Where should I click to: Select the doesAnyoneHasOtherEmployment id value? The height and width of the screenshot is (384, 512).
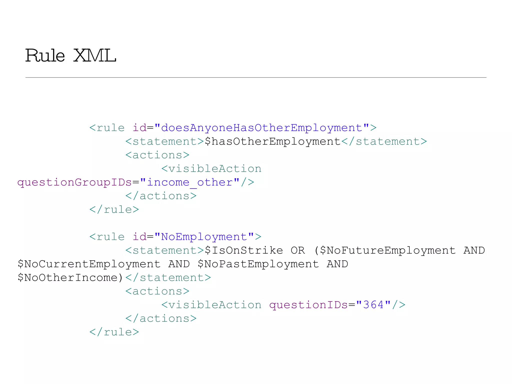tap(261, 128)
